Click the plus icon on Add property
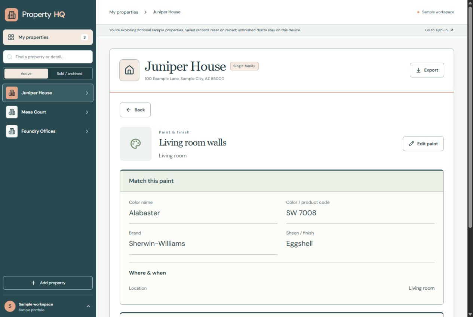The image size is (473, 317). pyautogui.click(x=33, y=283)
